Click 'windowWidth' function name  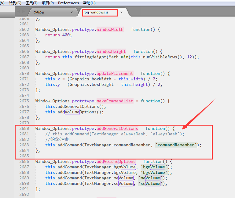tap(110, 30)
